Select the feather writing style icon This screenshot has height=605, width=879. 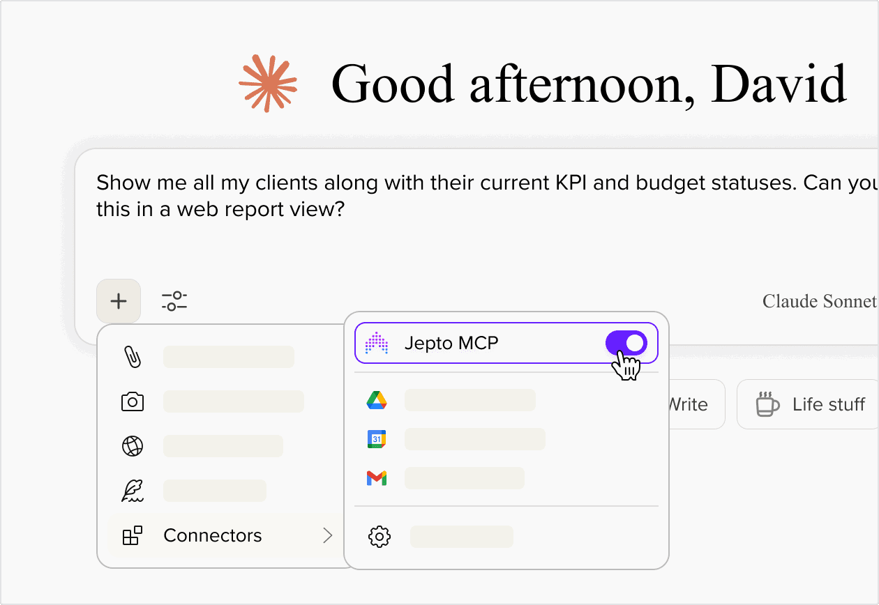point(133,491)
